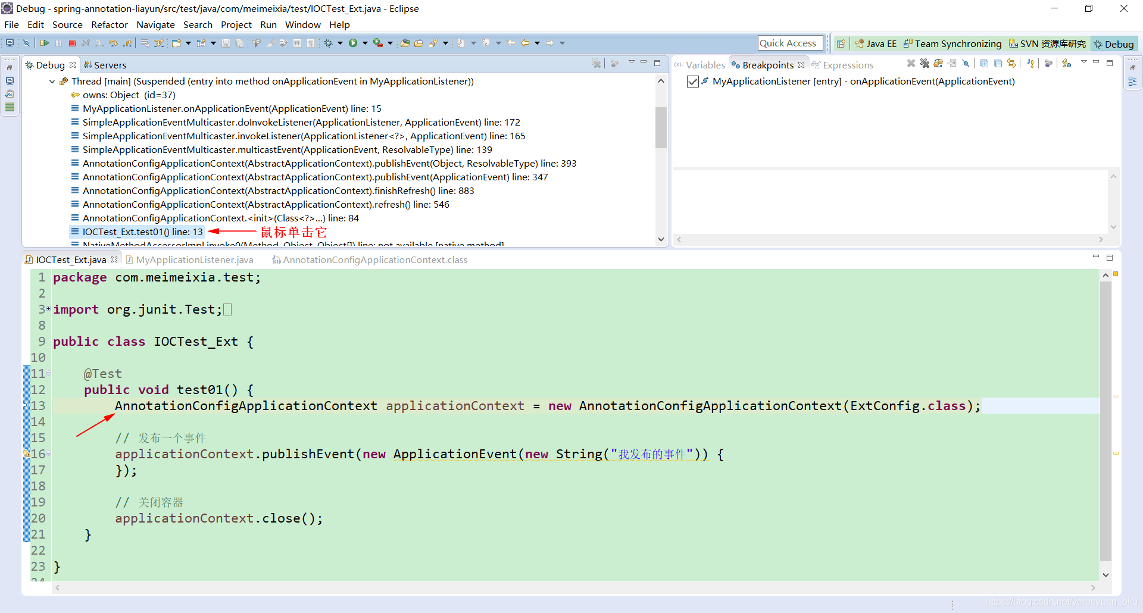
Task: Click the Quick Access search field
Action: pos(790,43)
